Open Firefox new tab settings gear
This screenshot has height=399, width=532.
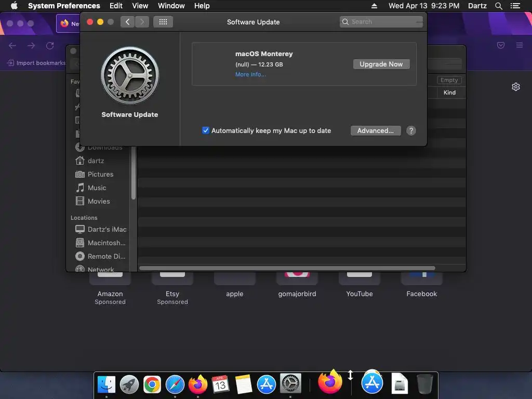tap(515, 87)
